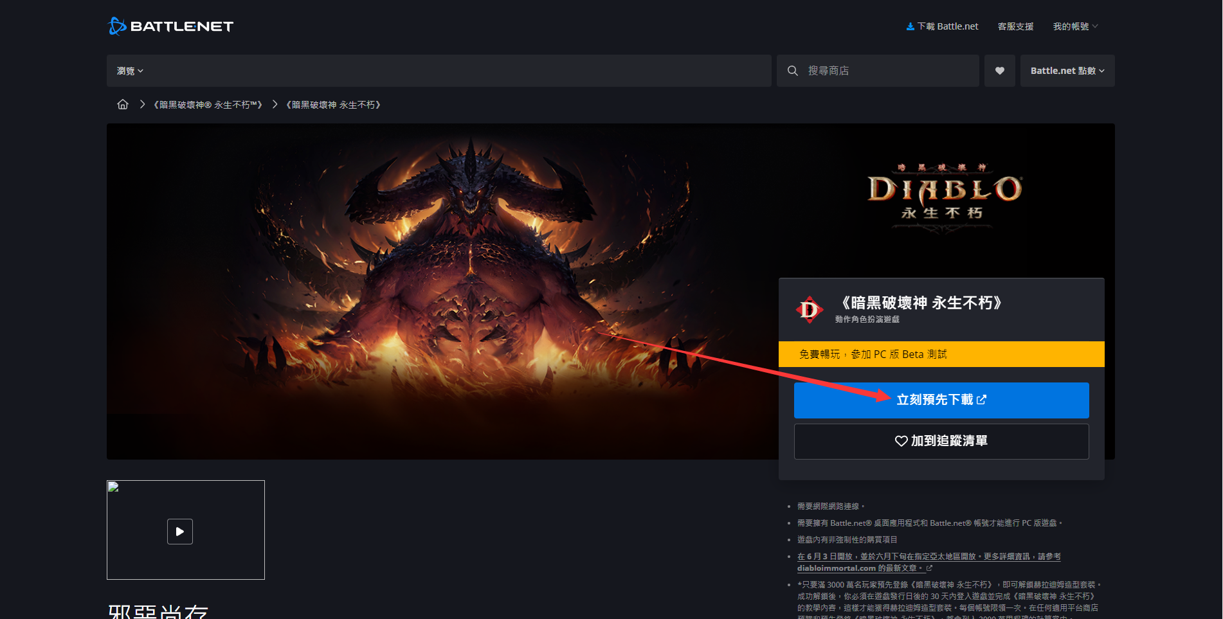Viewport: 1223px width, 619px height.
Task: Open the second 《暗黑破壞神 永生不朽》 breadcrumb link
Action: click(x=332, y=103)
